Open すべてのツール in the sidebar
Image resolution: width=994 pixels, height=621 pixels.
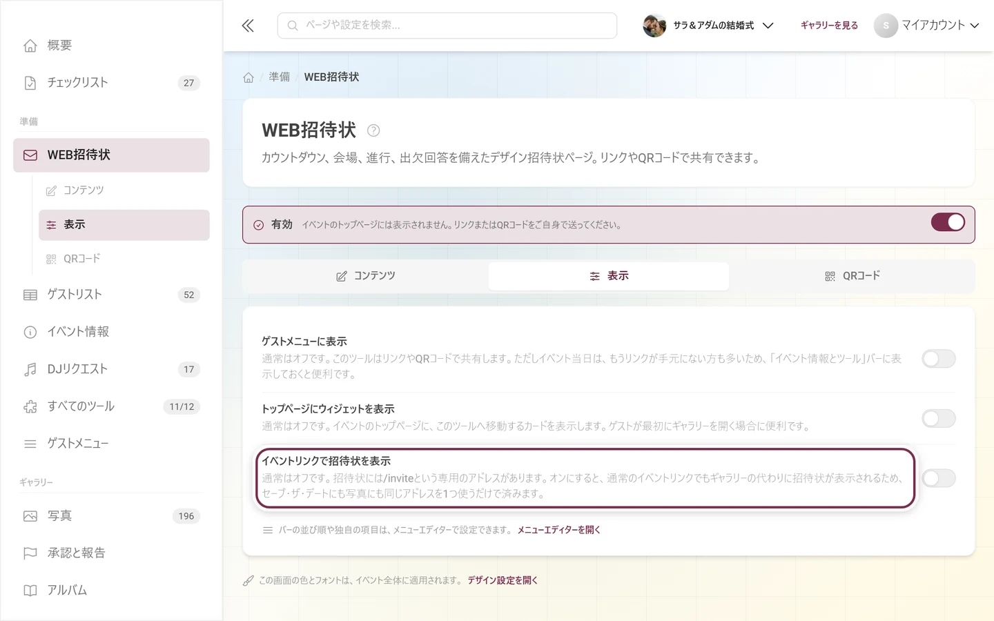(111, 406)
